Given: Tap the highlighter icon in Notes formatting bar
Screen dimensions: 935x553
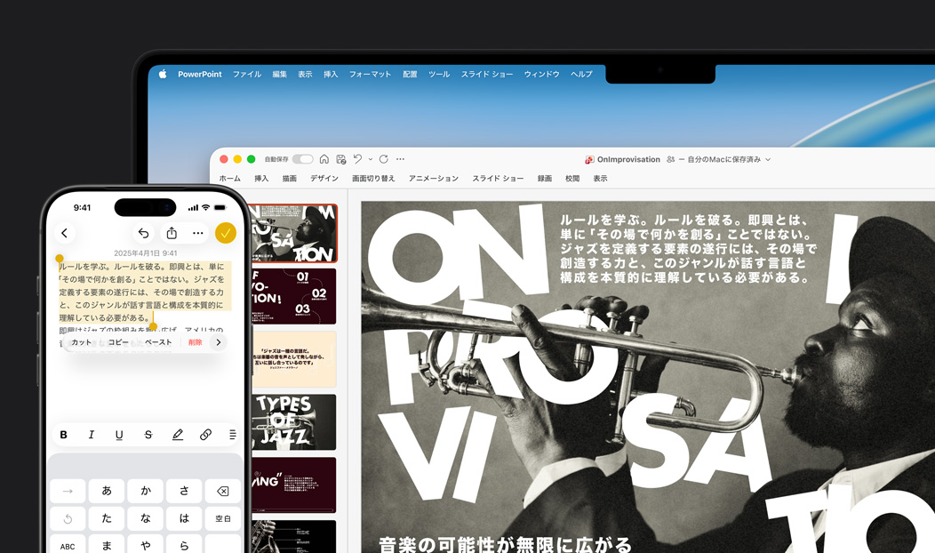Looking at the screenshot, I should tap(178, 434).
